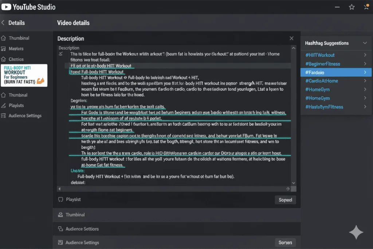373x249 pixels.
Task: Click the Thumbinal section icon in main panel
Action: pyautogui.click(x=60, y=215)
